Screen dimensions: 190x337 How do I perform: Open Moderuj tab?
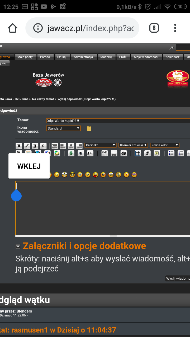106,57
